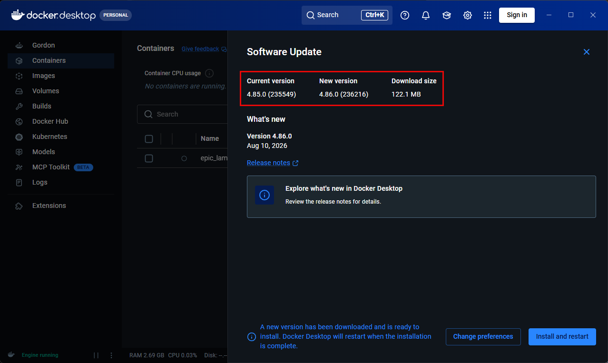This screenshot has width=608, height=363.
Task: Click the header Search box
Action: [347, 15]
